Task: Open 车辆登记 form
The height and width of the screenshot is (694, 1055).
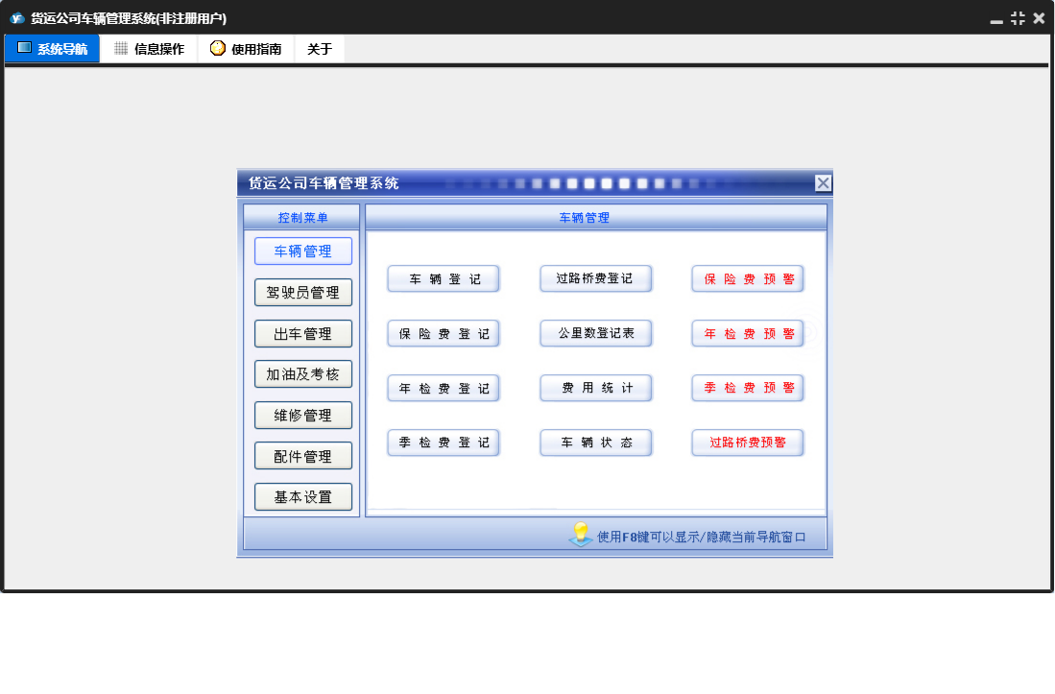Action: pos(444,279)
